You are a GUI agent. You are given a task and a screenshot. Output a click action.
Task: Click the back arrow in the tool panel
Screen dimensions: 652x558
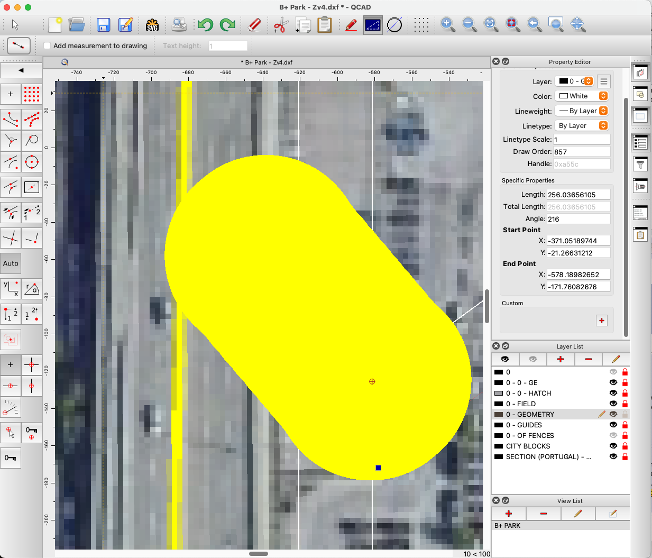[x=21, y=70]
